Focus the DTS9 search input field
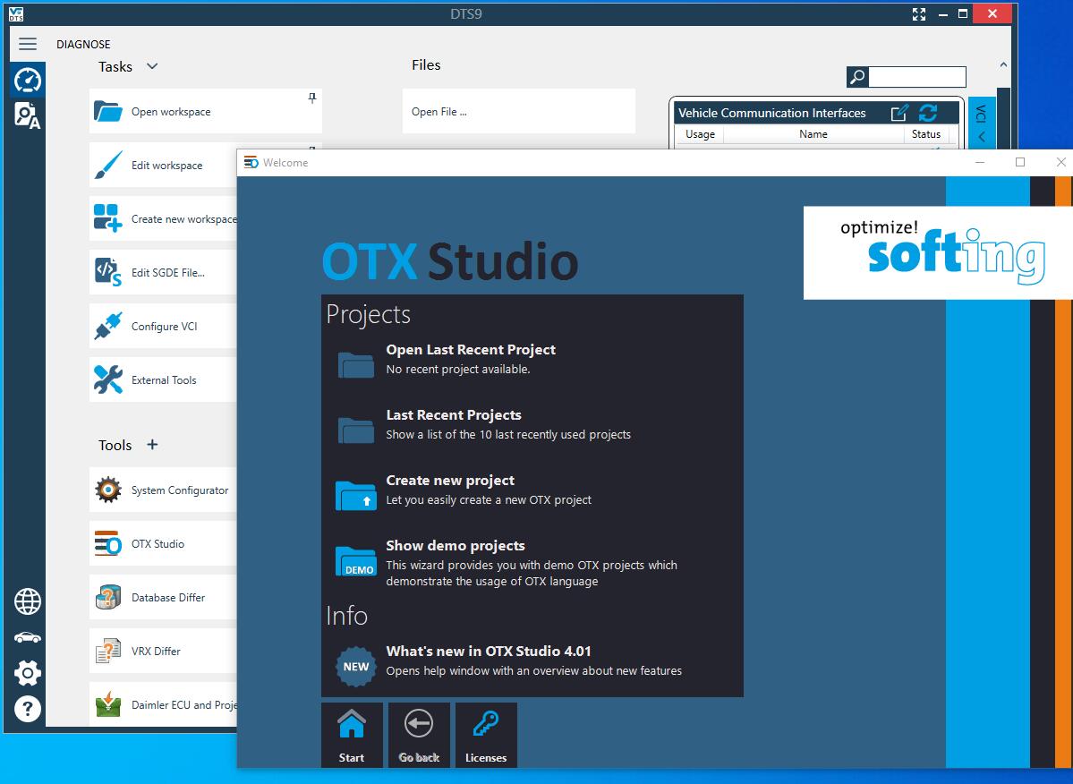 point(917,77)
